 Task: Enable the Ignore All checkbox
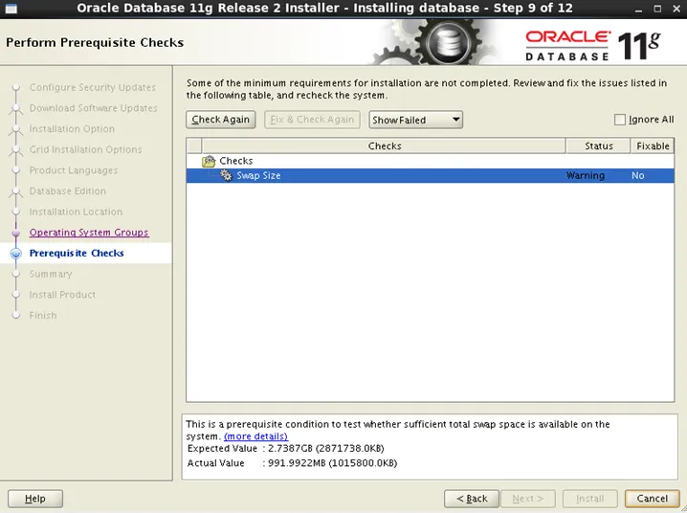click(x=619, y=120)
